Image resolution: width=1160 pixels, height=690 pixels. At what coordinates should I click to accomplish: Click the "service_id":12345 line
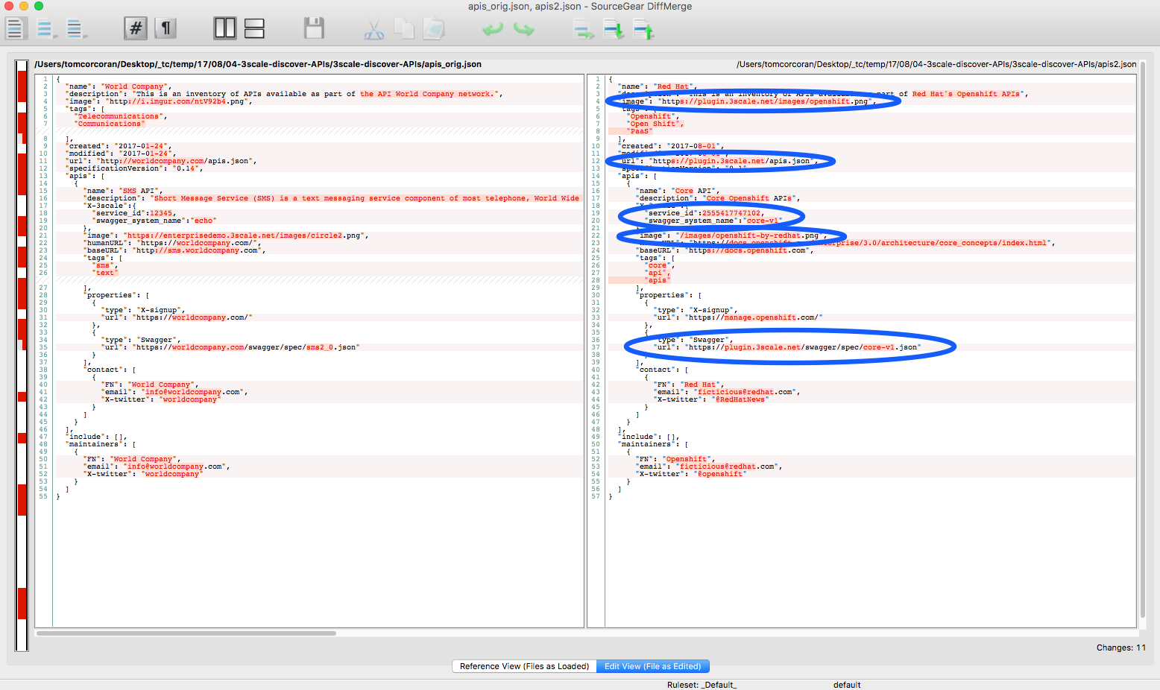(133, 213)
